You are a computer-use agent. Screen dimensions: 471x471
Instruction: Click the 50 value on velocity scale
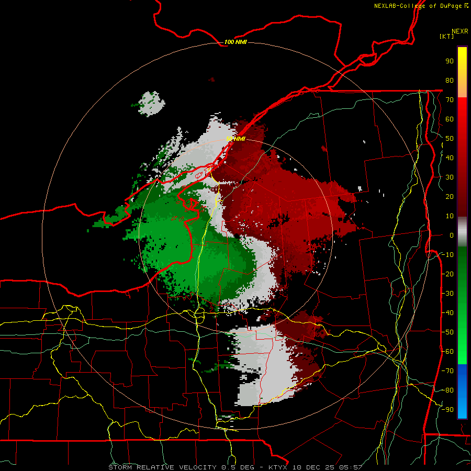[450, 139]
